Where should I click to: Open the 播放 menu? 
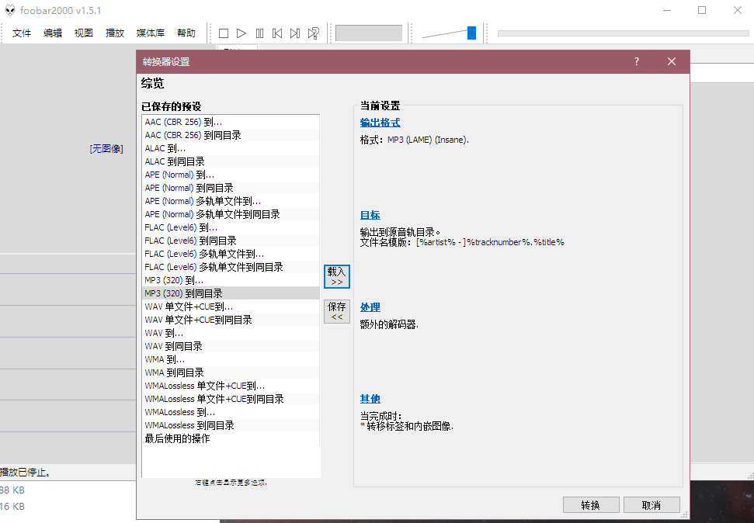click(115, 33)
